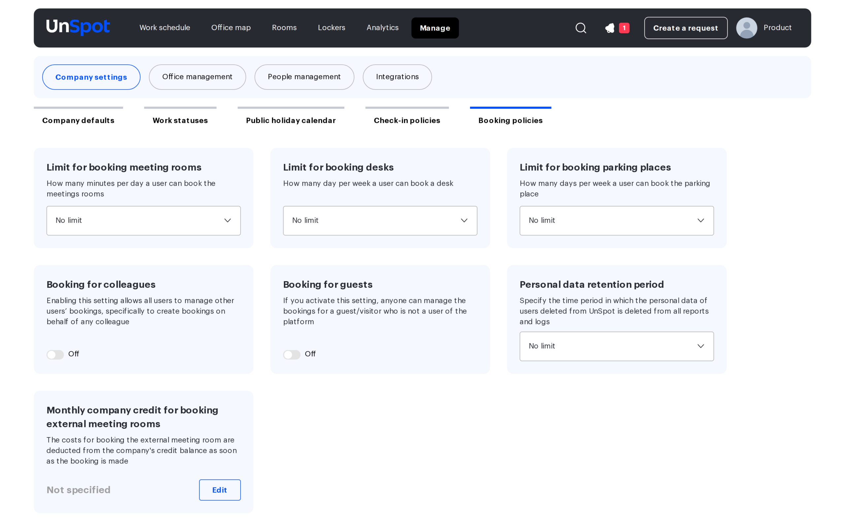Open notifications megaphone icon
Image resolution: width=845 pixels, height=528 pixels.
[610, 28]
